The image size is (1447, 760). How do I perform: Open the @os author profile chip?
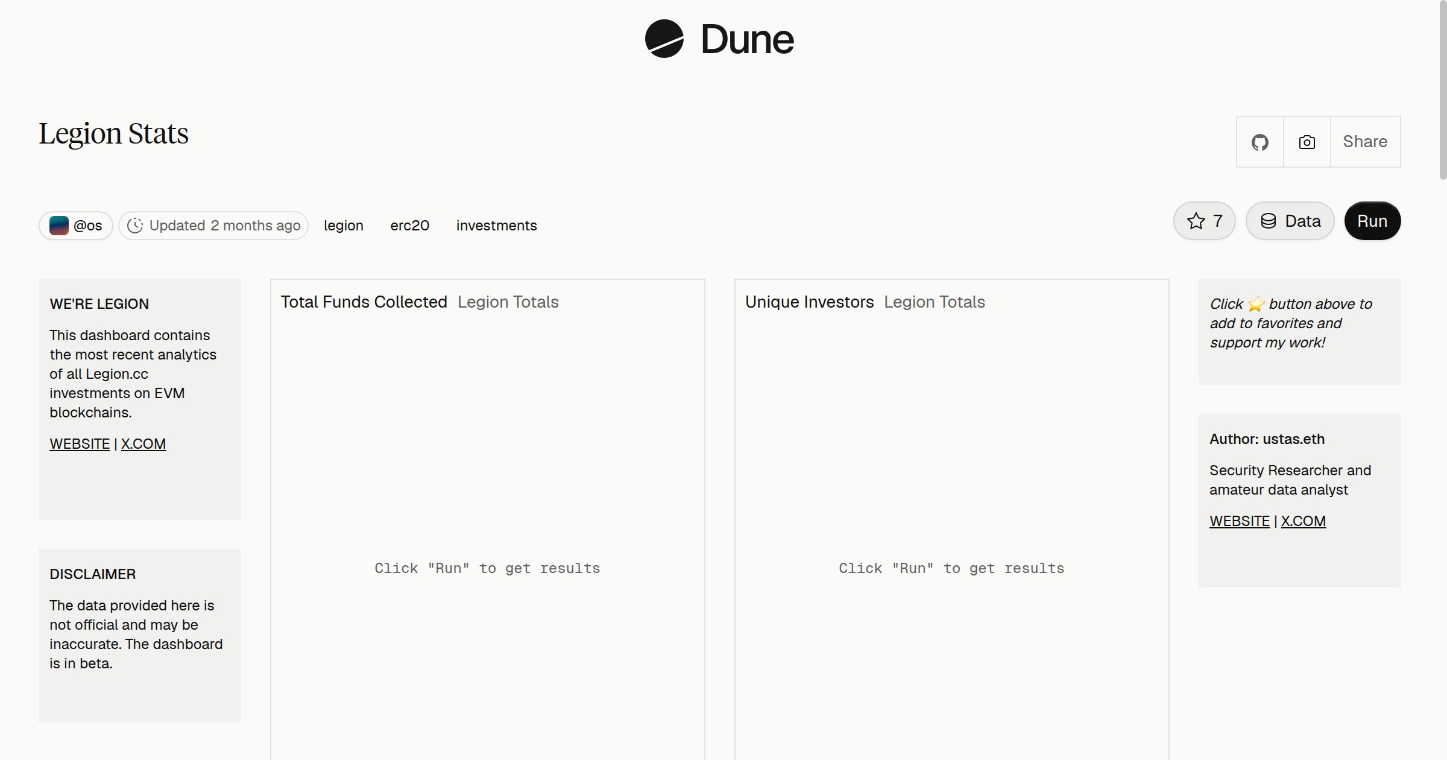coord(76,226)
